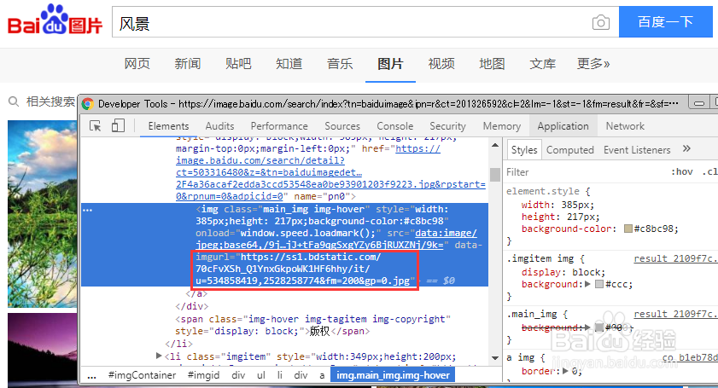This screenshot has width=718, height=388.
Task: Switch to the Memory panel tab
Action: (502, 126)
